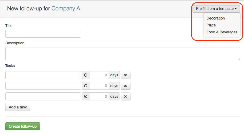This screenshot has height=137, width=244.
Task: Focus the first task name field
Action: click(x=43, y=75)
